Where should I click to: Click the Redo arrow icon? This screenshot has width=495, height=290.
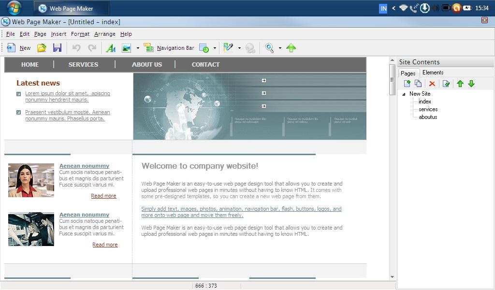tap(92, 48)
